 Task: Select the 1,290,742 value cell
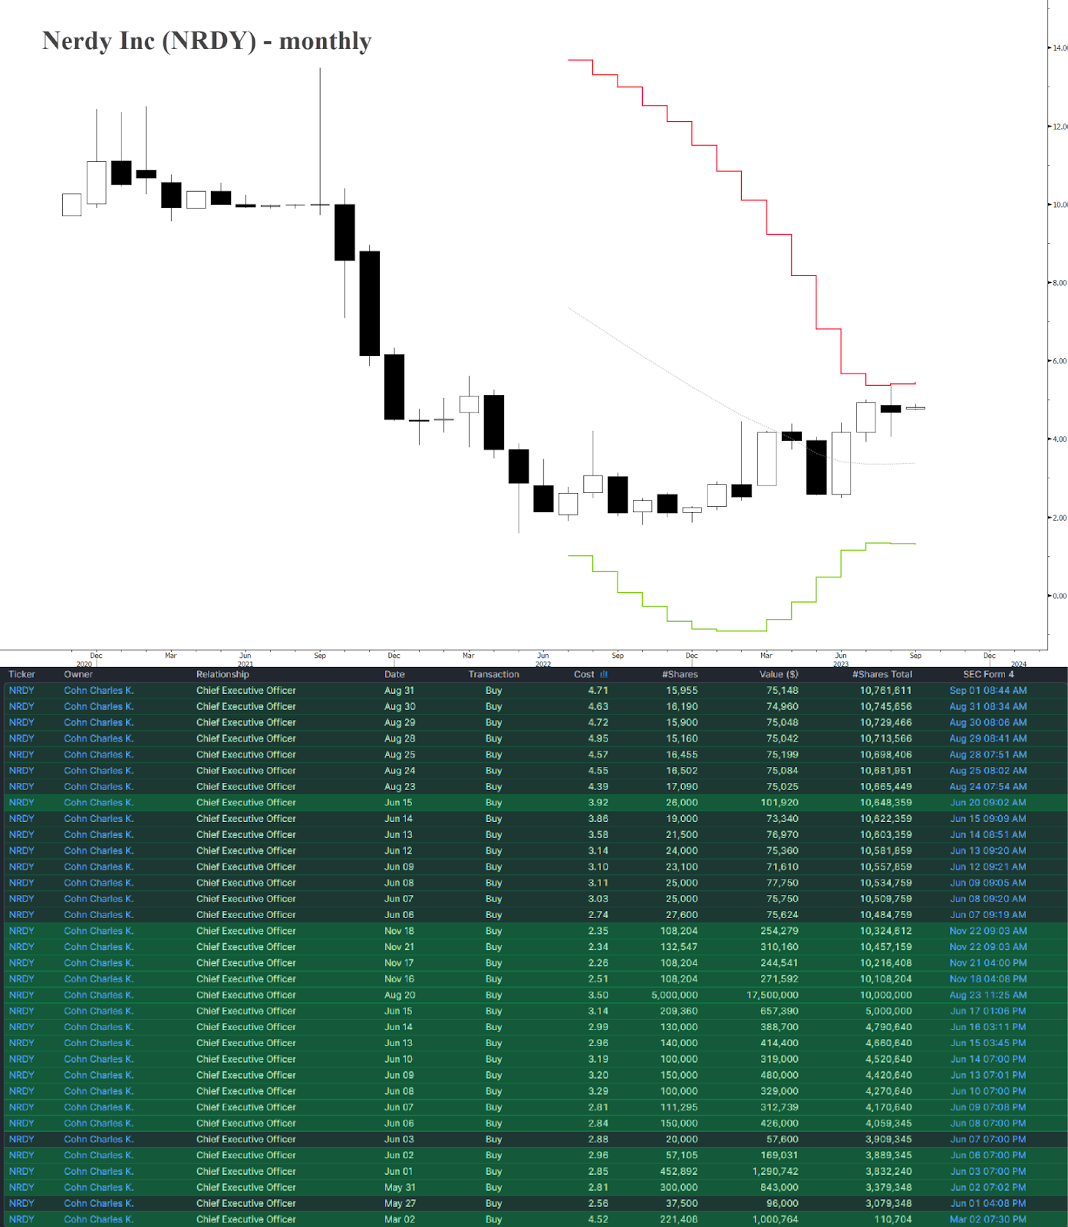click(776, 1172)
